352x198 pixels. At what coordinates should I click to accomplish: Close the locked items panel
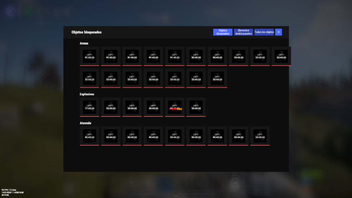click(278, 32)
